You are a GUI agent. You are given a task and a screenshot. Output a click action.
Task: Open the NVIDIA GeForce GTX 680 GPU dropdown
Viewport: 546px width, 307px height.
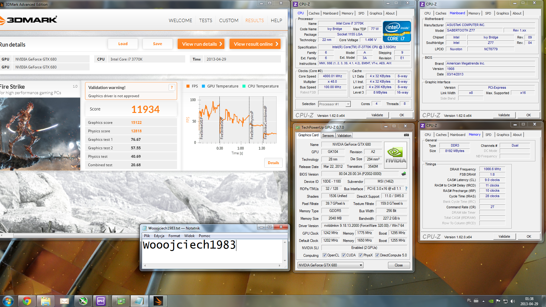tap(330, 265)
